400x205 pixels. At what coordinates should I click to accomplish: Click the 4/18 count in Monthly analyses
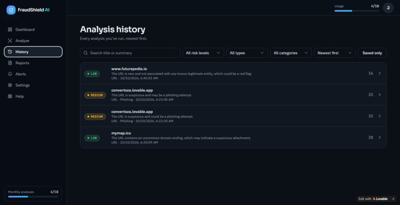(x=54, y=192)
